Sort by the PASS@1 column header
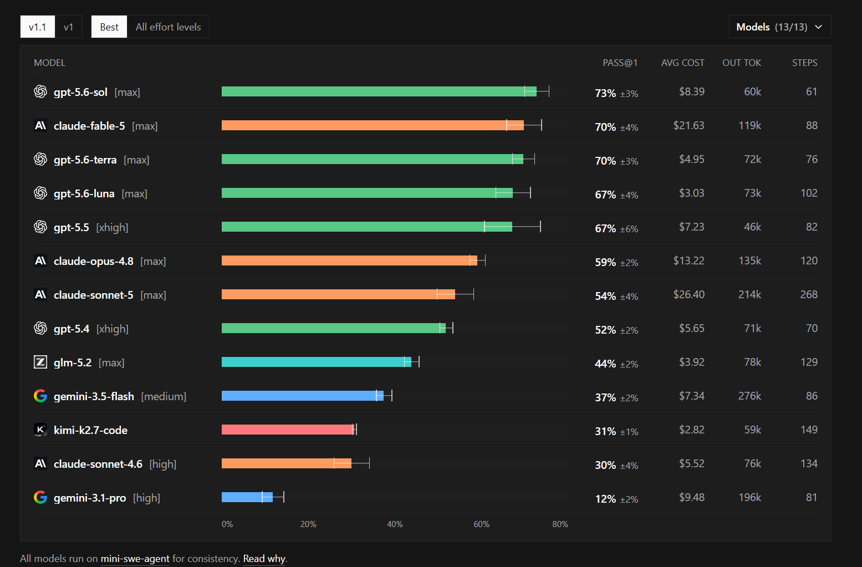This screenshot has height=567, width=862. point(620,63)
